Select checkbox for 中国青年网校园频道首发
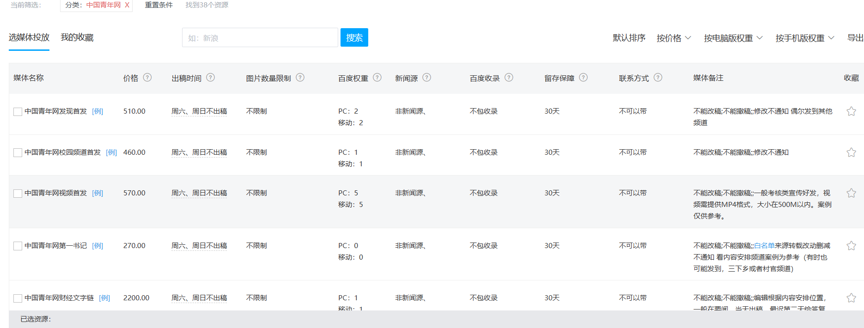 coord(18,153)
